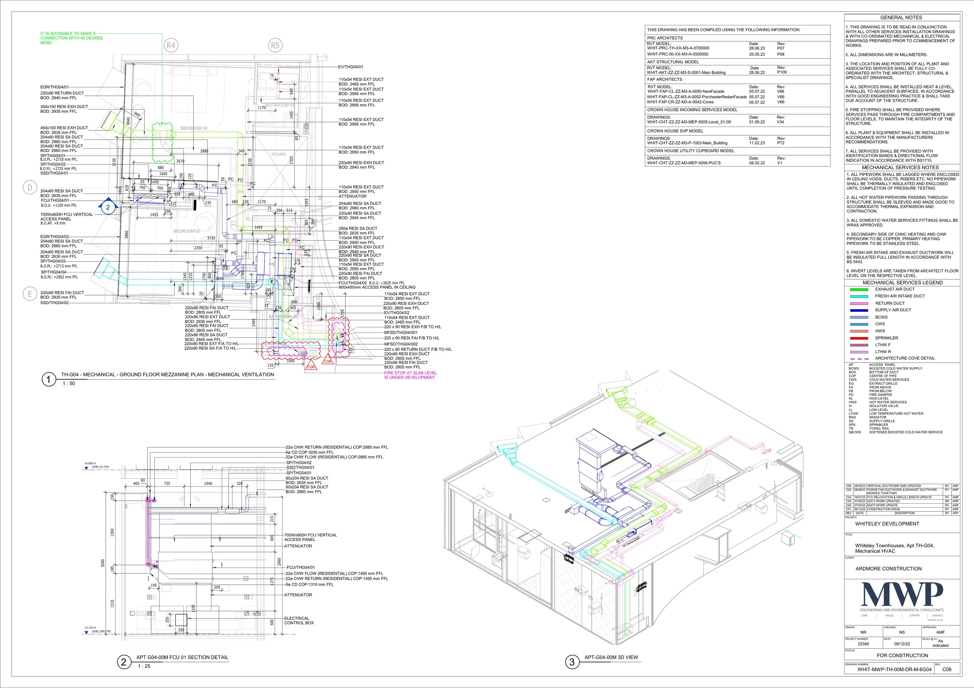Screen dimensions: 974x688
Task: Click the magenta fire stop note
Action: [410, 375]
